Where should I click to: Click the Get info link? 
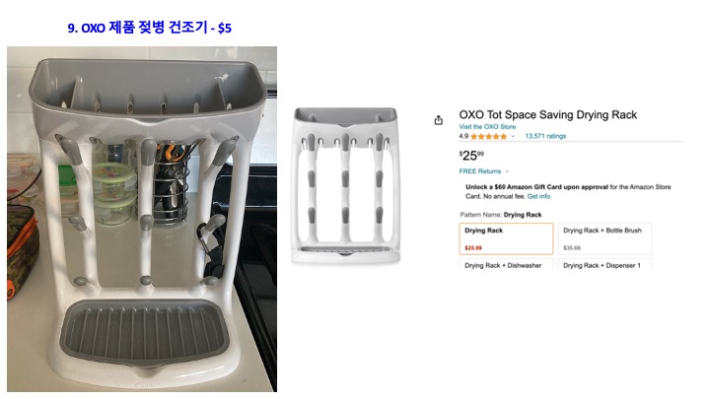click(538, 196)
